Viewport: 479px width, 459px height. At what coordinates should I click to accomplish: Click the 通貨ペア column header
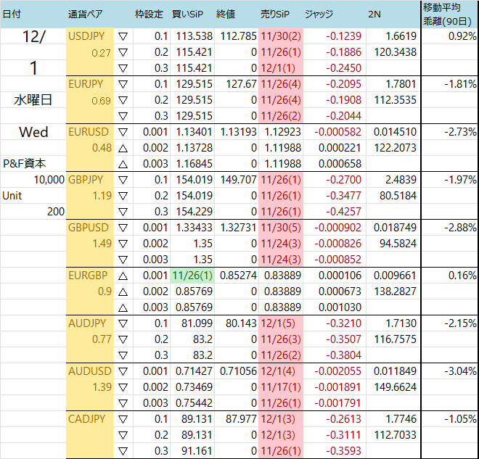(x=85, y=14)
